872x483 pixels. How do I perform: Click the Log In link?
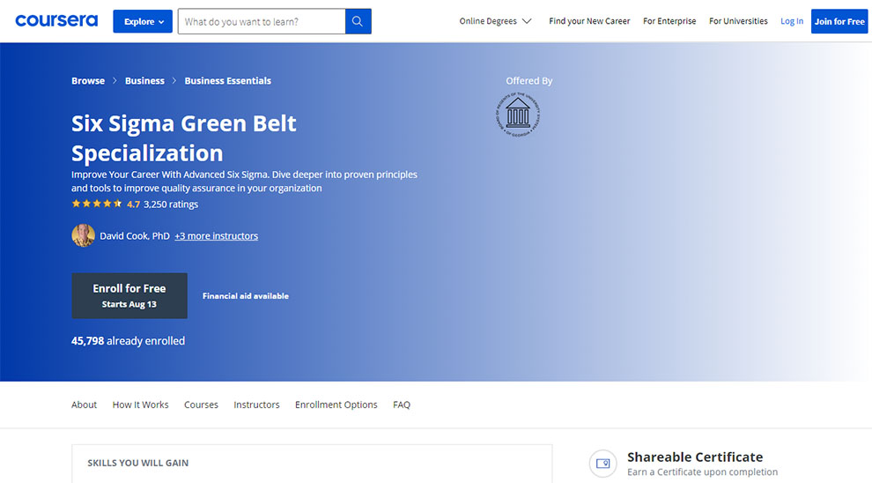(x=791, y=21)
